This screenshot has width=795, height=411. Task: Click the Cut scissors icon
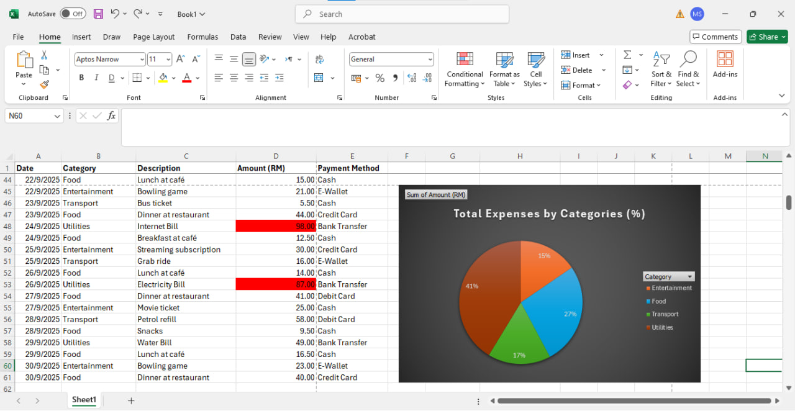tap(44, 55)
